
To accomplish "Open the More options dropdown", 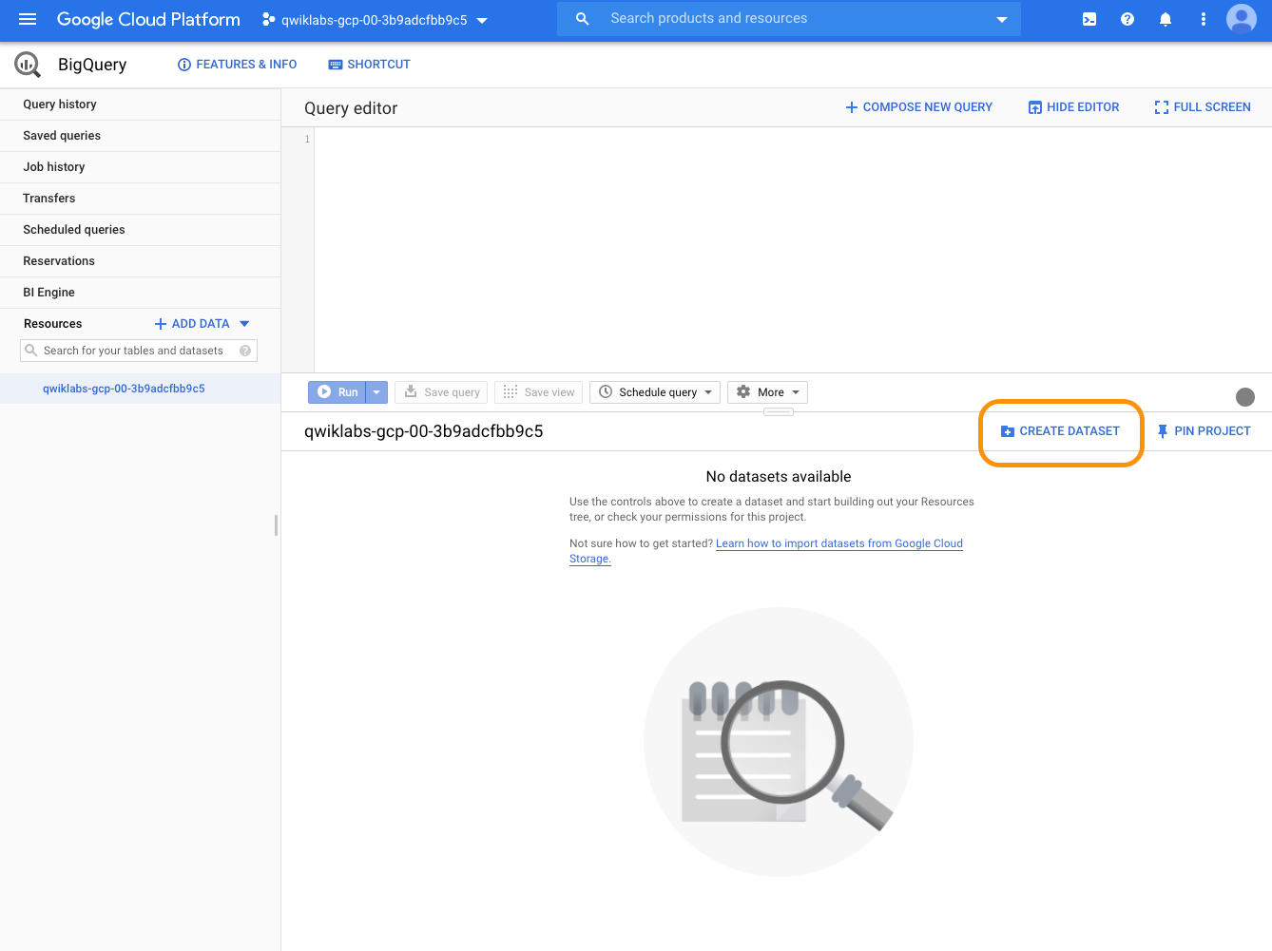I will [768, 392].
